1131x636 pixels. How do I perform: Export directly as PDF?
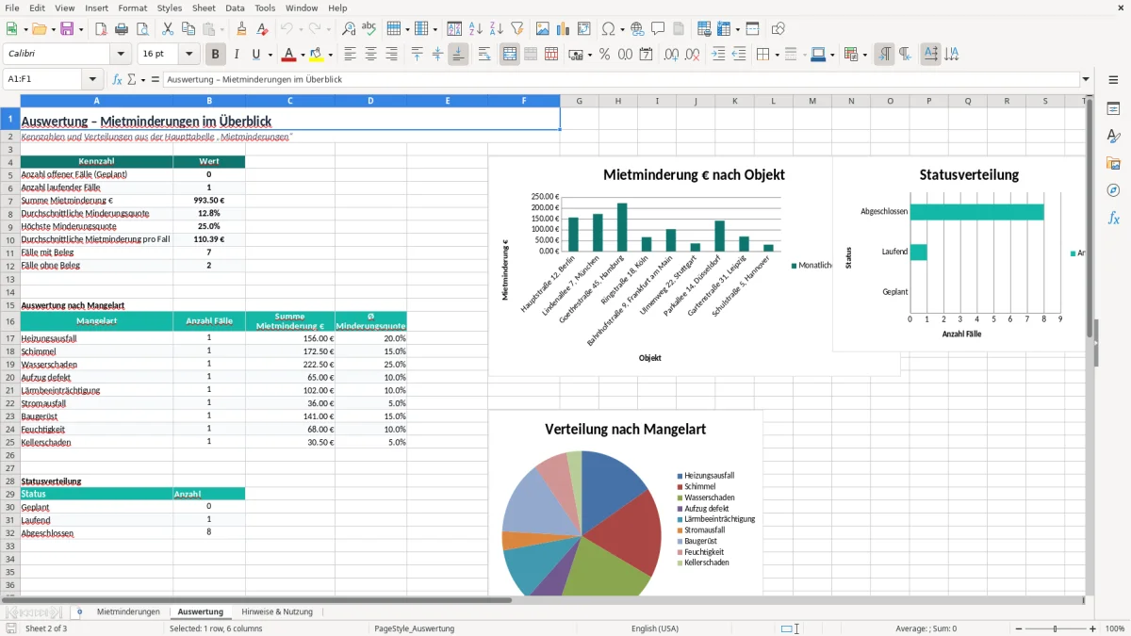coord(101,29)
